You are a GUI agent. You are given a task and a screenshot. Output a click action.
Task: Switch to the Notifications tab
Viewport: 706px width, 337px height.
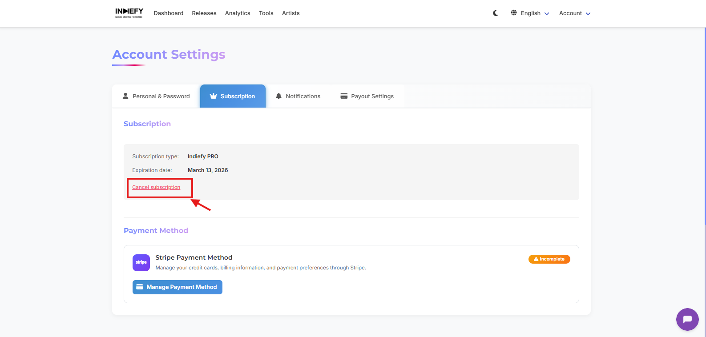303,96
